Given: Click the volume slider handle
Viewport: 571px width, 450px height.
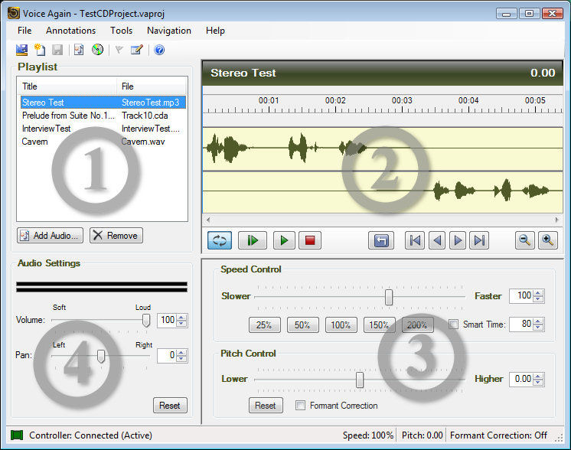Looking at the screenshot, I should click(x=146, y=321).
